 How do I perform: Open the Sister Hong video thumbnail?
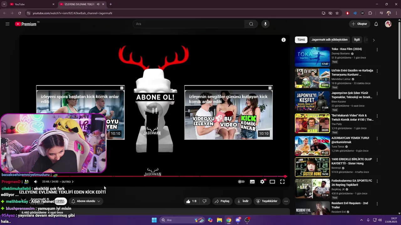312,167
